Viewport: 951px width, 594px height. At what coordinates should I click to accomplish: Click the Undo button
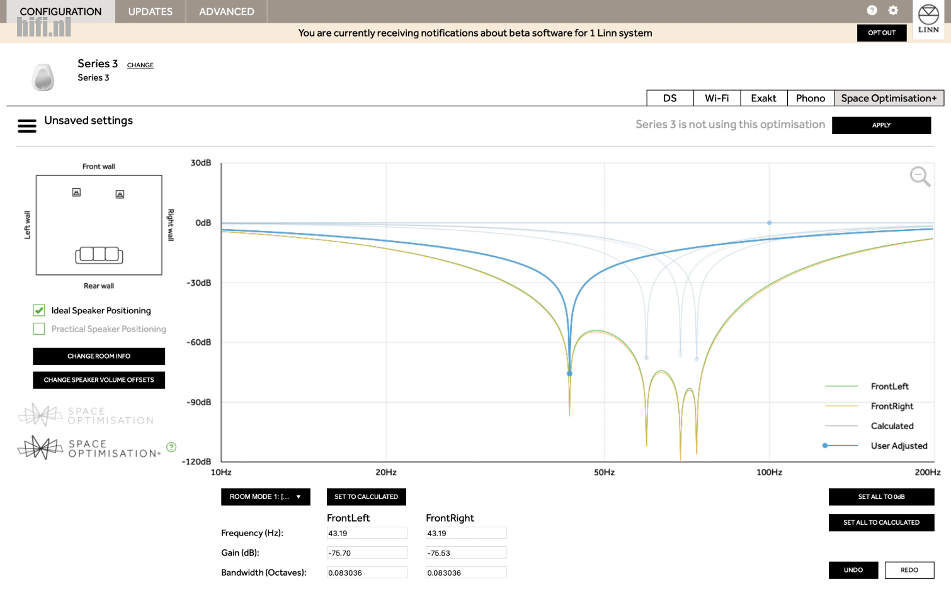[853, 570]
